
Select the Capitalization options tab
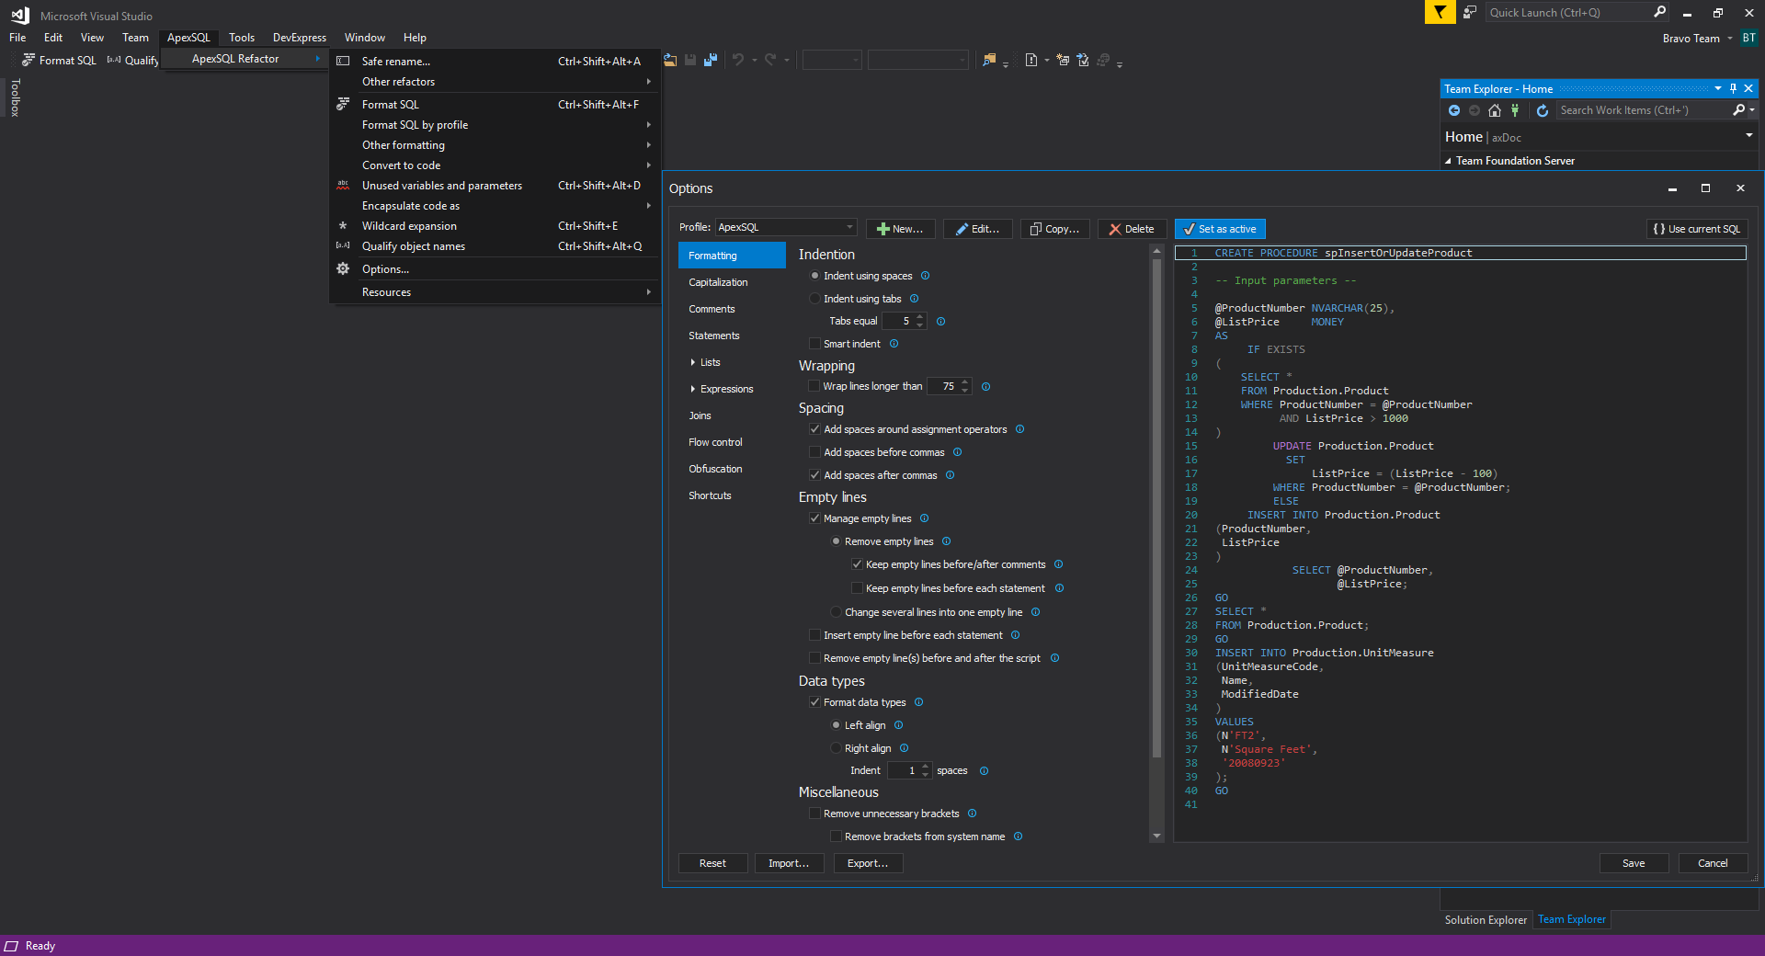pos(732,282)
